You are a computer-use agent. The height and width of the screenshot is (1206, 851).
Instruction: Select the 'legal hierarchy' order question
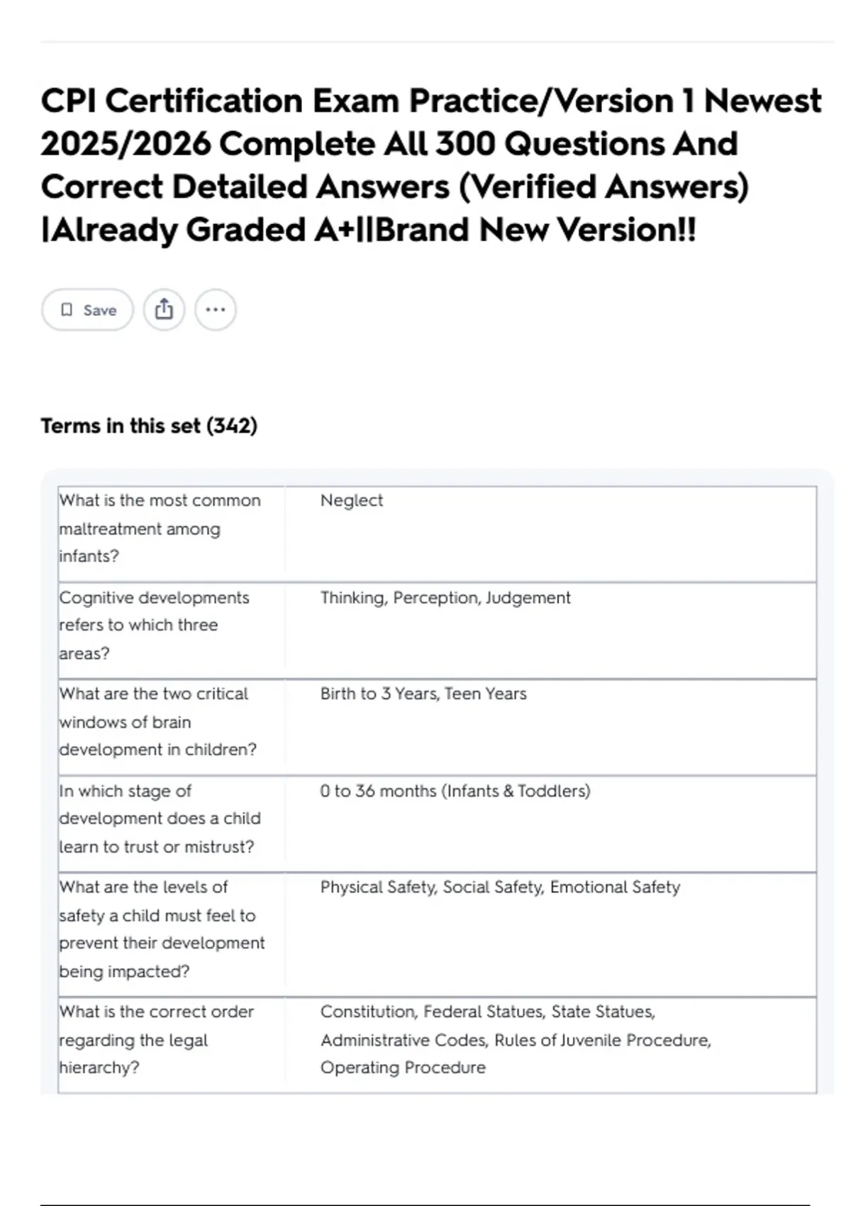156,1040
